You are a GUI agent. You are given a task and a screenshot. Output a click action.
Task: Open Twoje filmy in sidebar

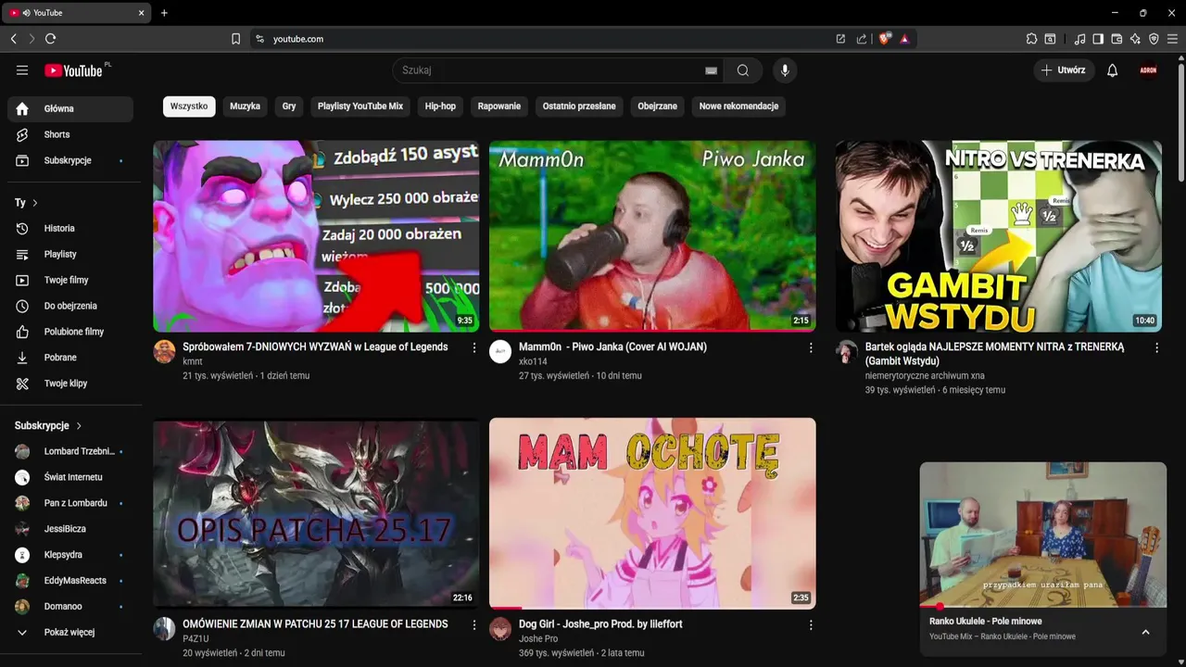coord(70,280)
